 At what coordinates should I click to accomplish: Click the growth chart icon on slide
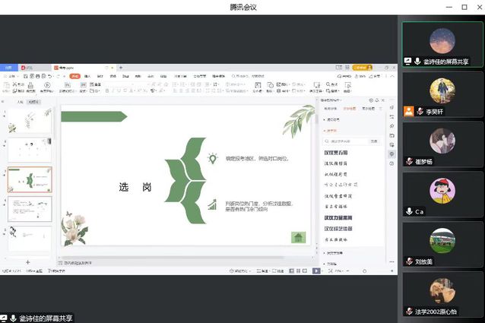pyautogui.click(x=212, y=204)
